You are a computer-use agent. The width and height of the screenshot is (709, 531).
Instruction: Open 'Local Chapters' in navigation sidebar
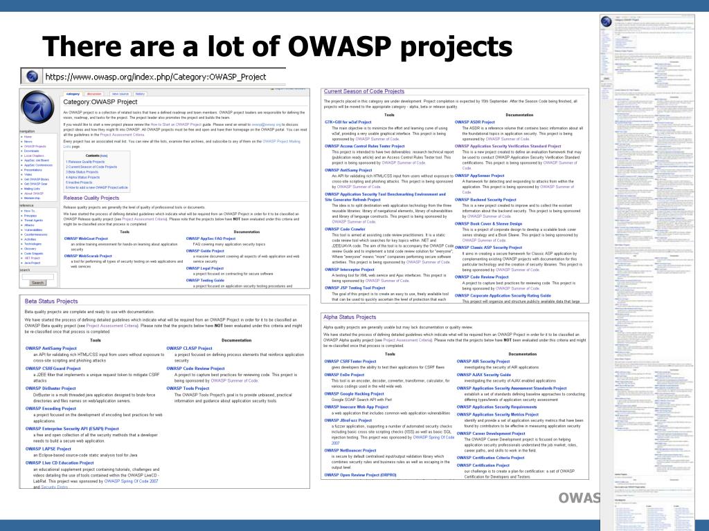(34, 156)
